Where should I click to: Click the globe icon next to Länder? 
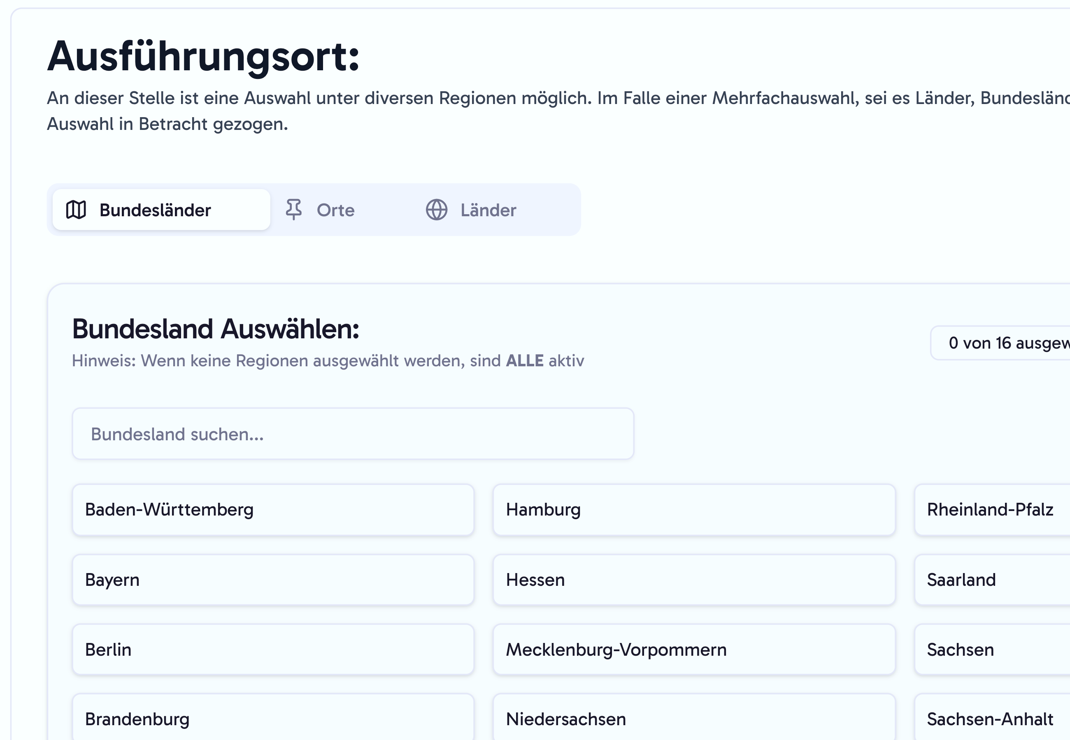point(437,210)
